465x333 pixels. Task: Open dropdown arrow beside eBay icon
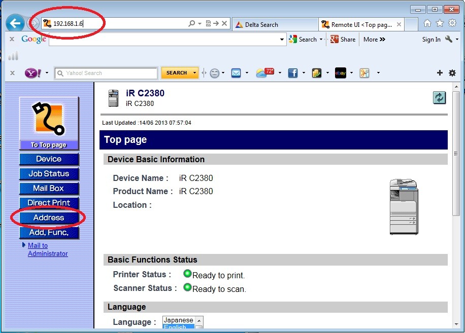click(x=351, y=73)
